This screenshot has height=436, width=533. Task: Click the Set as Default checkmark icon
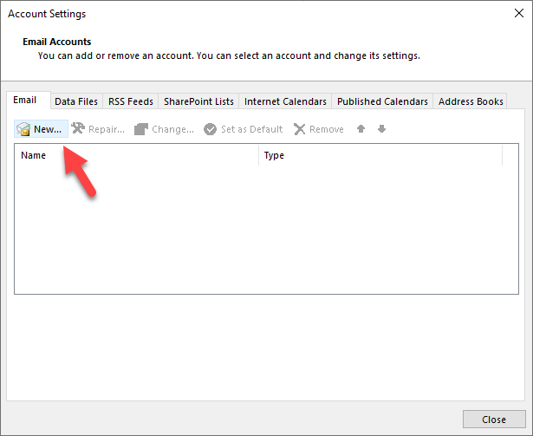click(x=210, y=129)
